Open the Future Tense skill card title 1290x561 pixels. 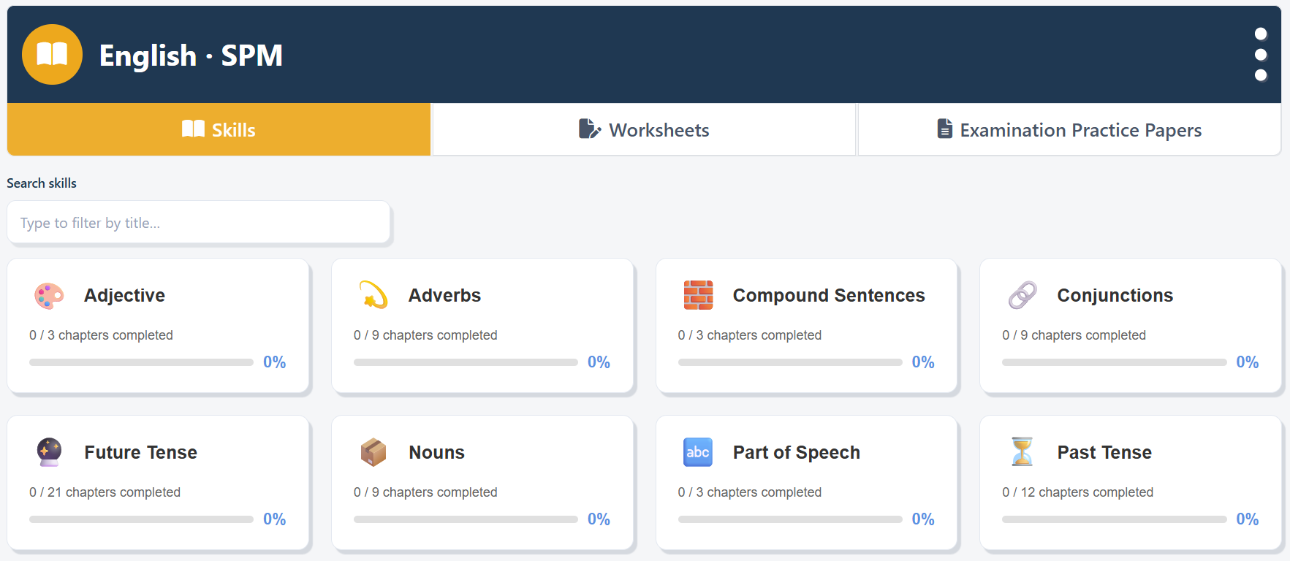pyautogui.click(x=141, y=452)
